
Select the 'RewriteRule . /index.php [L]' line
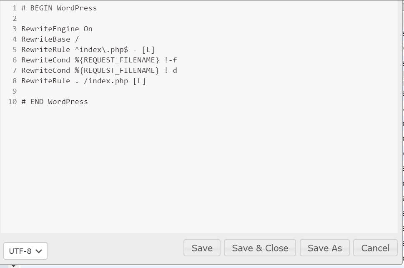tap(83, 81)
